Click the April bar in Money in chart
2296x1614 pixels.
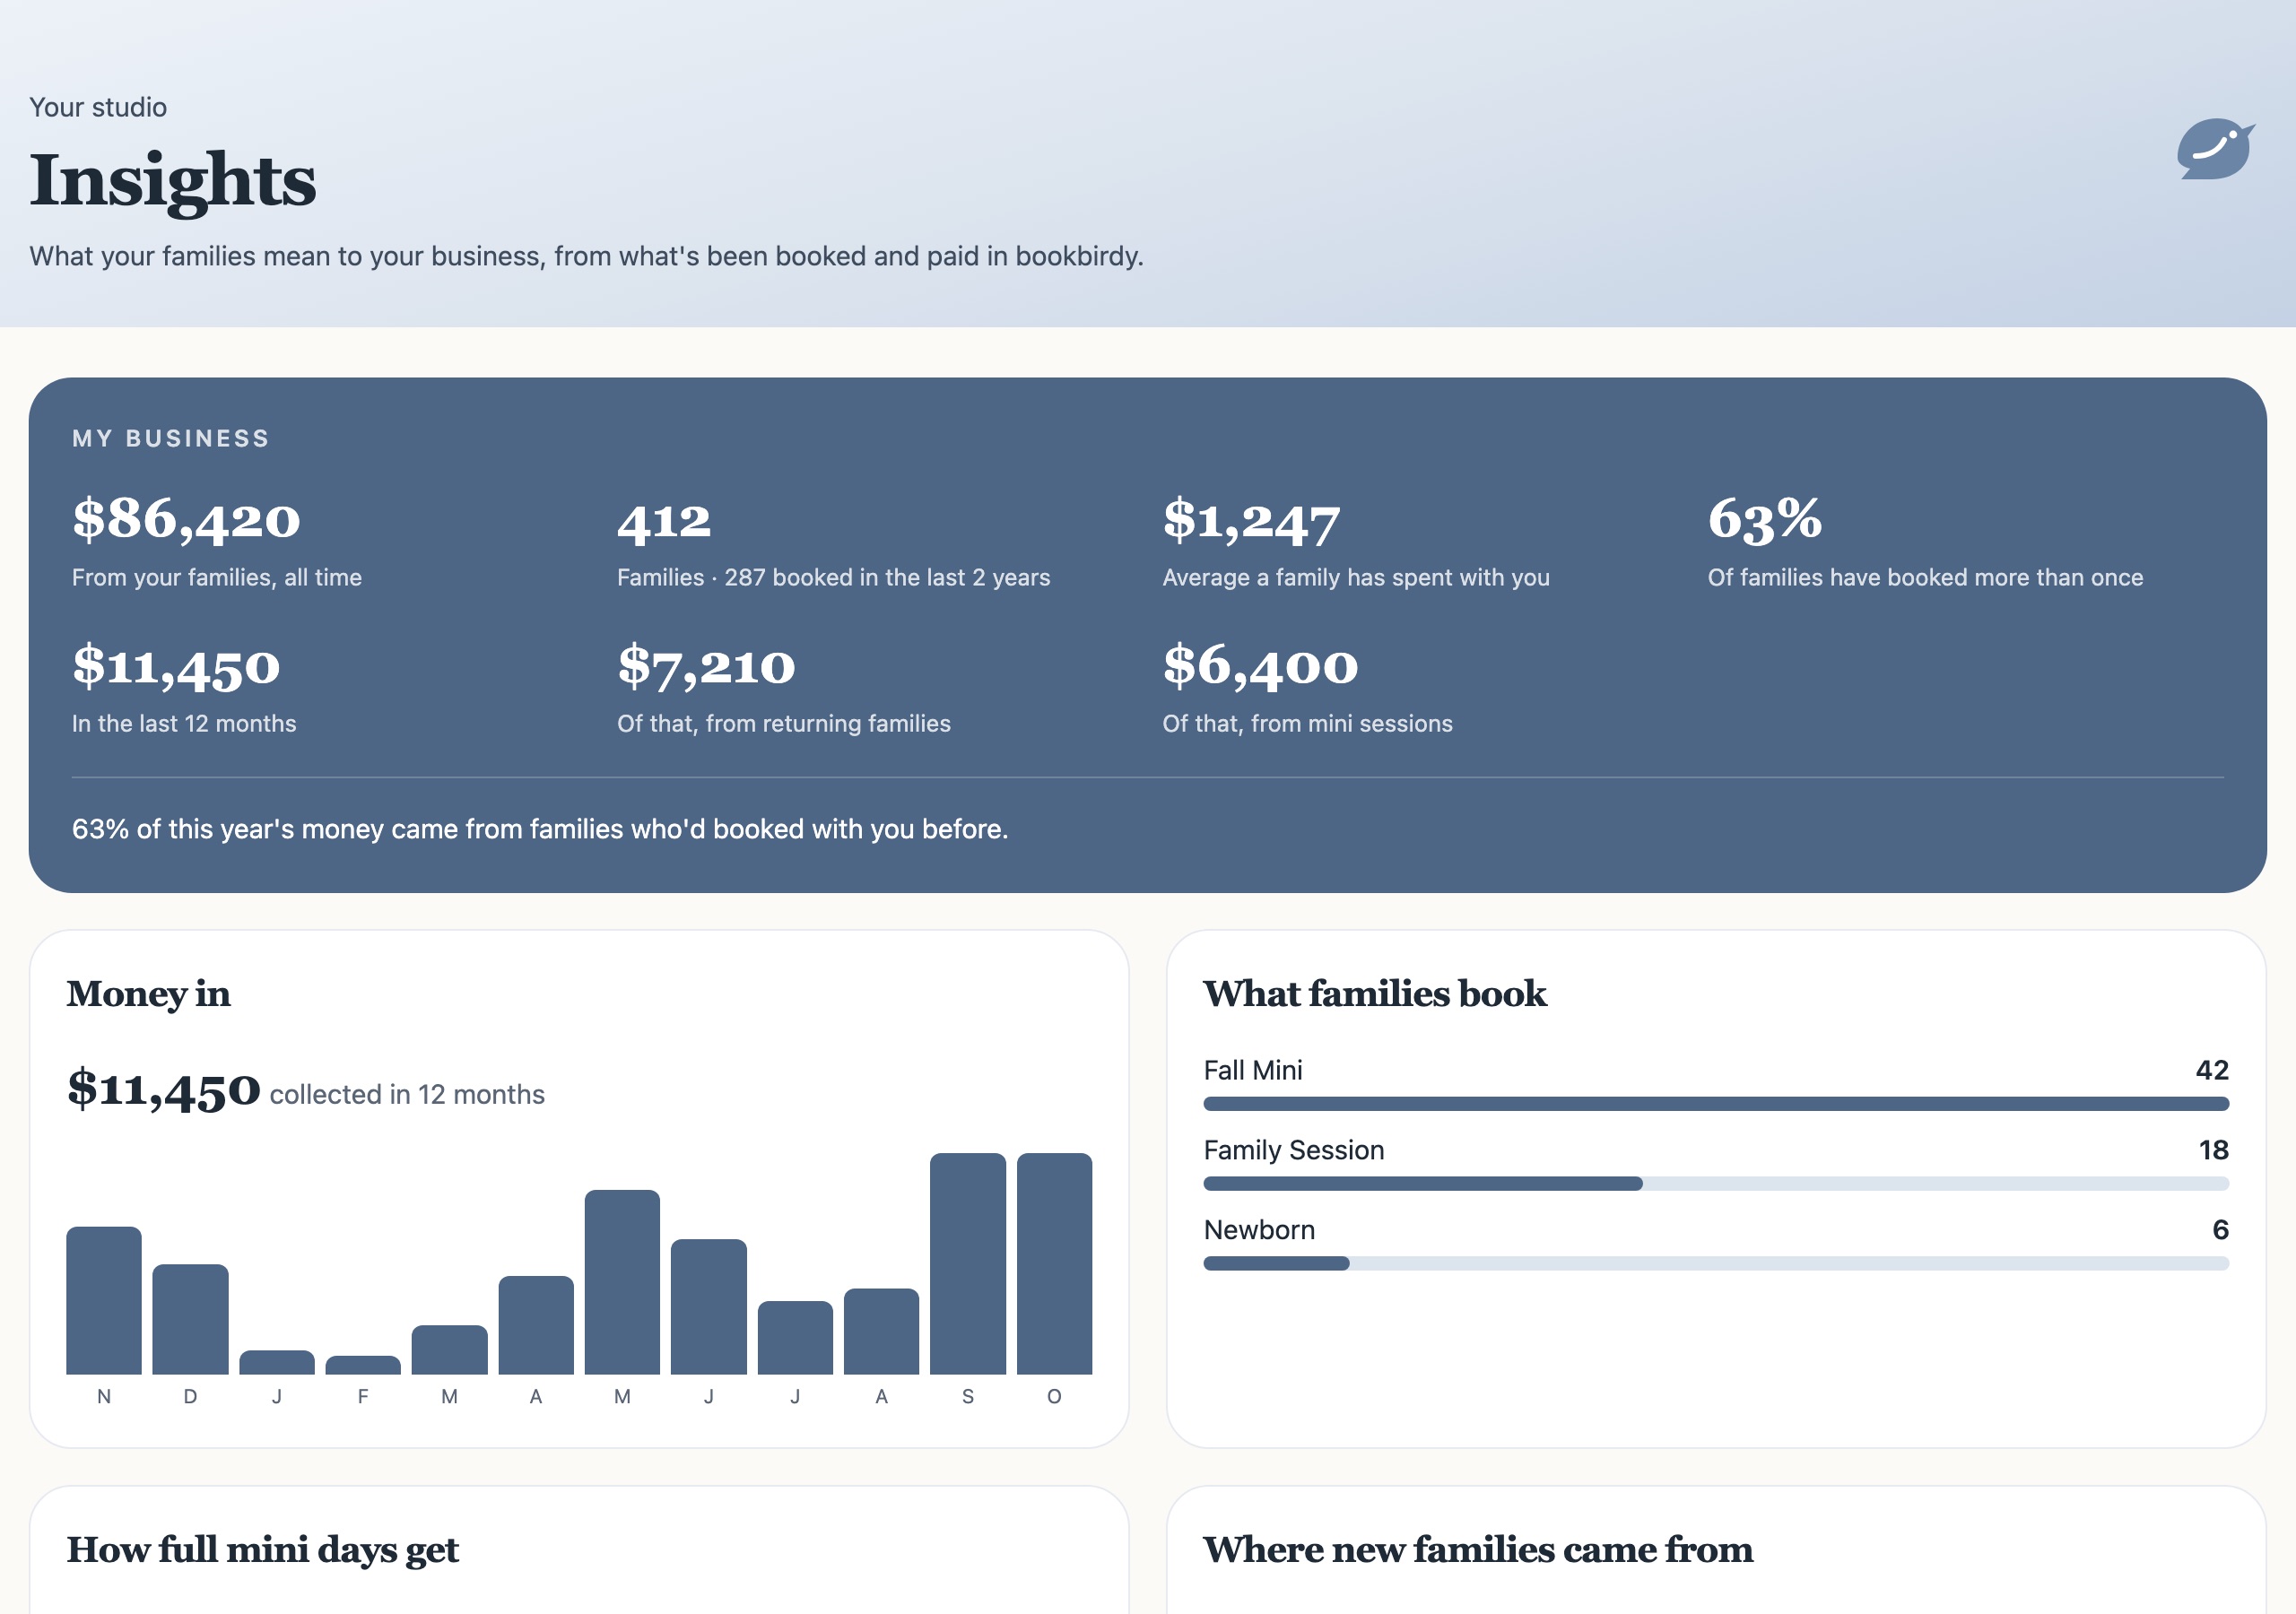536,1325
